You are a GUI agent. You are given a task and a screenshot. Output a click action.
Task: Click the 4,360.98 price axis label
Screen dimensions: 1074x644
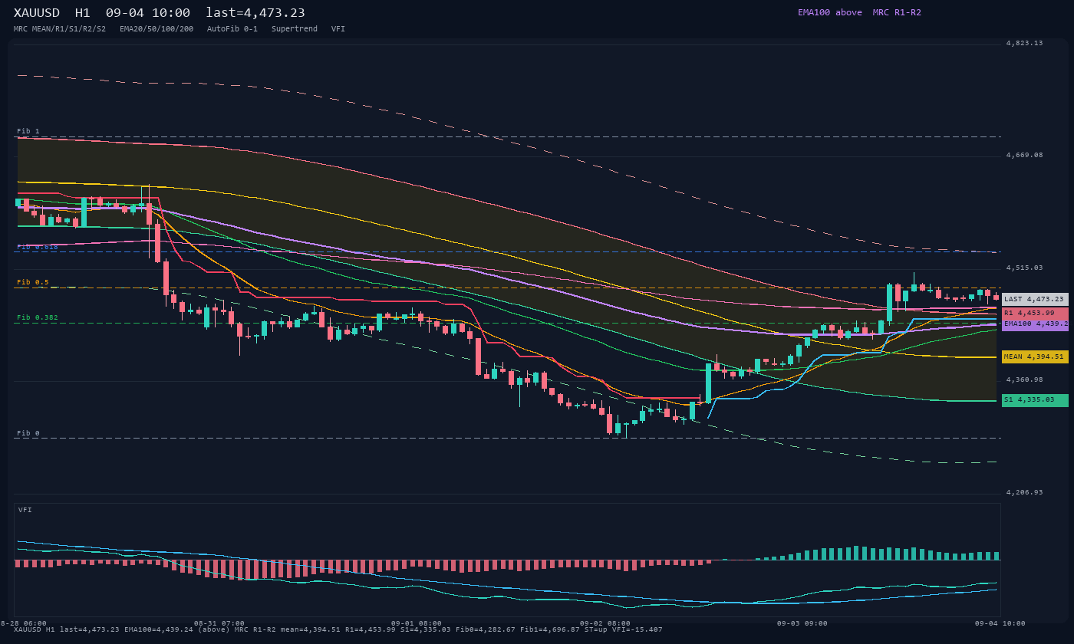[1024, 379]
